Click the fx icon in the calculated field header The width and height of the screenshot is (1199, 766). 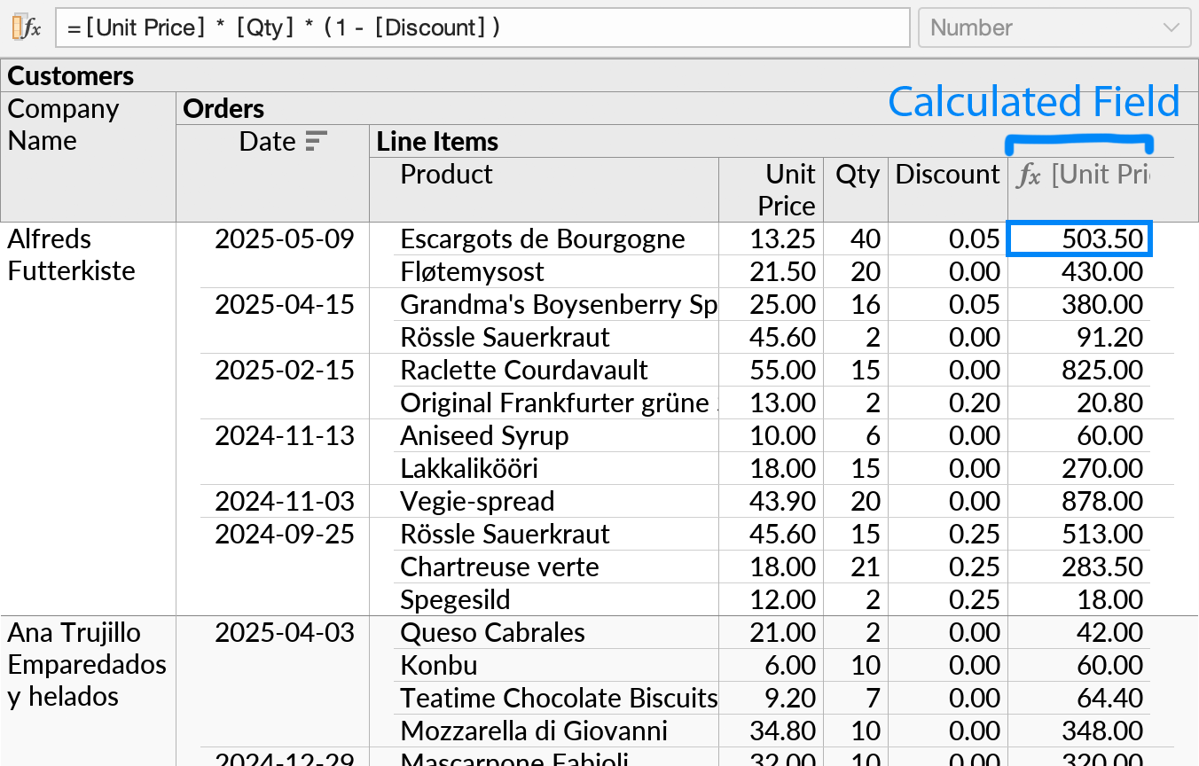1029,176
